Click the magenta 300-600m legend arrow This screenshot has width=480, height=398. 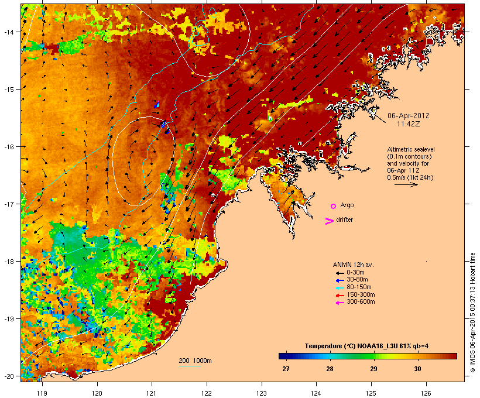[x=340, y=303]
